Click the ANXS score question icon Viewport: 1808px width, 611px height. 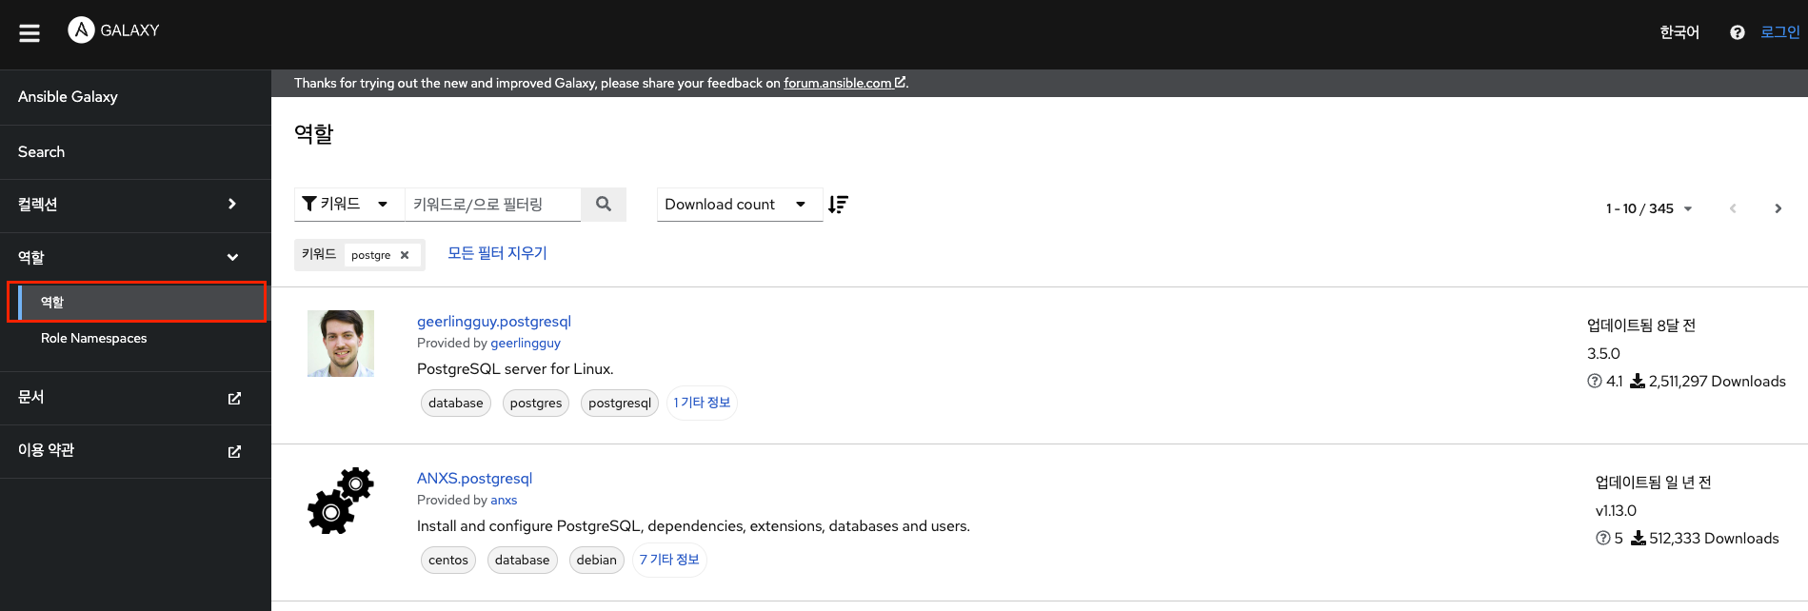coord(1603,538)
